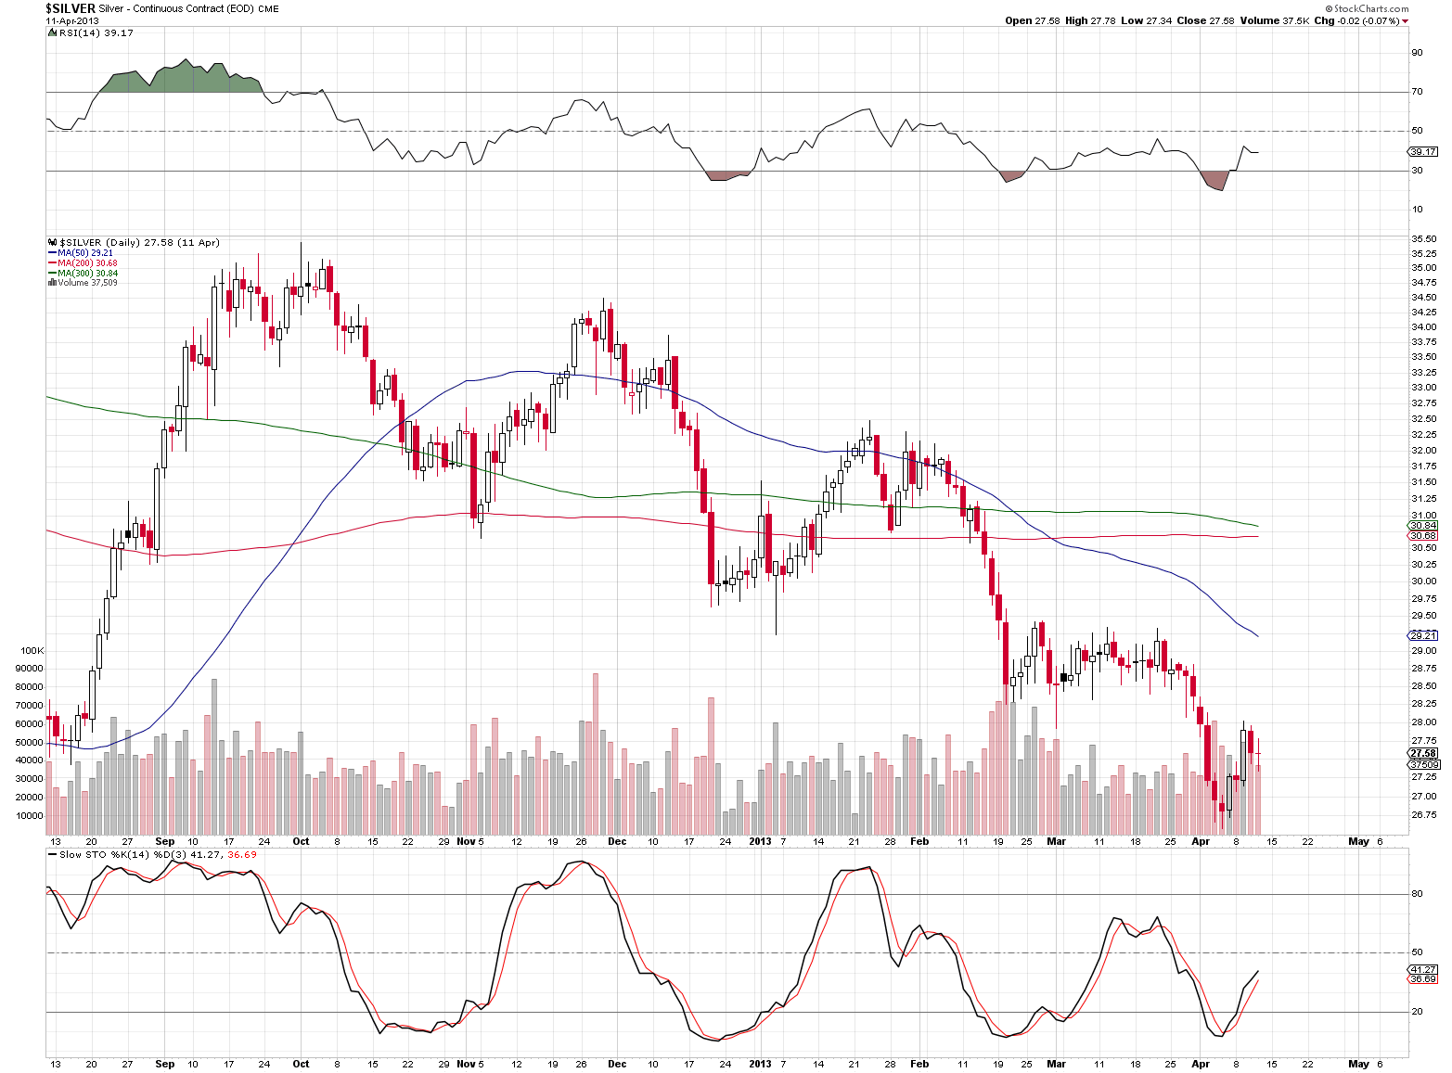1452x1073 pixels.
Task: Click the boxed 30.84 price axis label
Action: coord(1422,525)
